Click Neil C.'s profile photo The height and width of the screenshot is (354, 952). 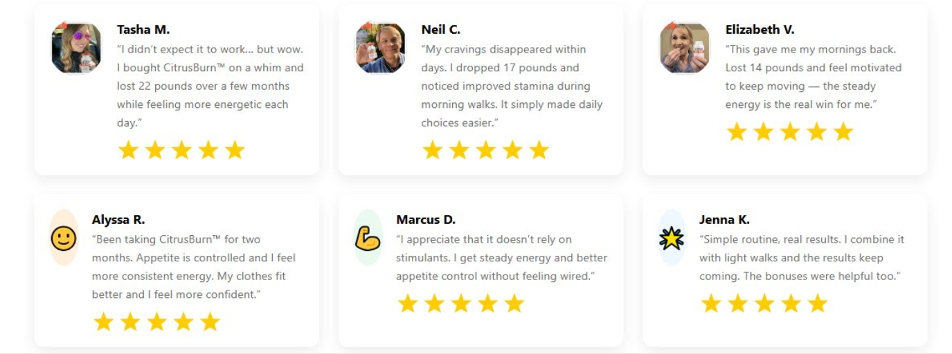coord(380,48)
